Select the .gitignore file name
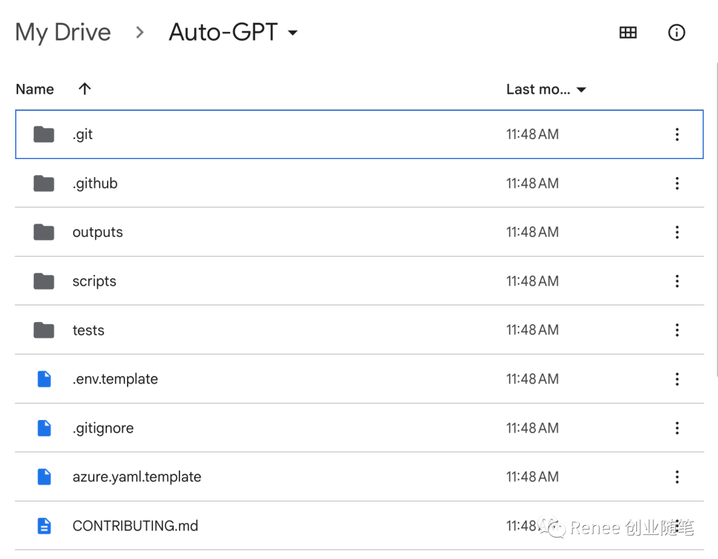718x559 pixels. point(103,429)
